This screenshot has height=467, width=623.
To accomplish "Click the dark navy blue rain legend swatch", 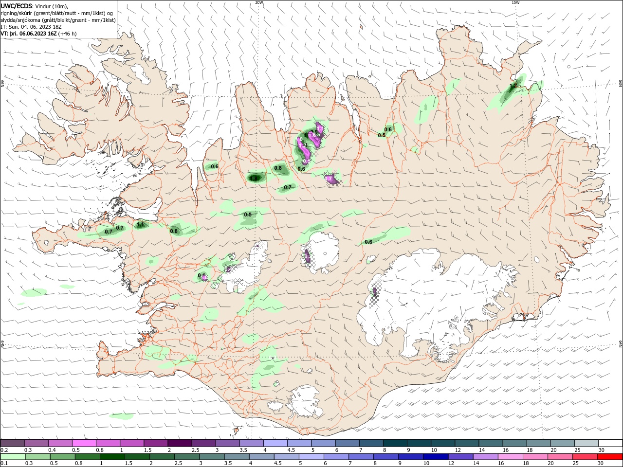I will coord(435,457).
